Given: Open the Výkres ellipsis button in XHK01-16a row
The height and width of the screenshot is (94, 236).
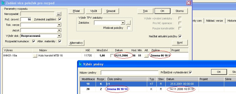Looking at the screenshot, I should point(35,56).
